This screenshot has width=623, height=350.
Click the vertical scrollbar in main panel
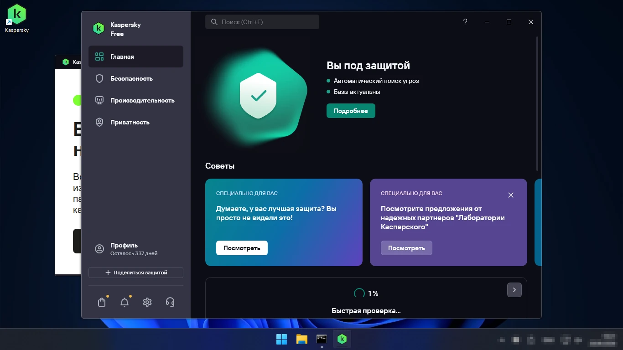click(x=537, y=103)
